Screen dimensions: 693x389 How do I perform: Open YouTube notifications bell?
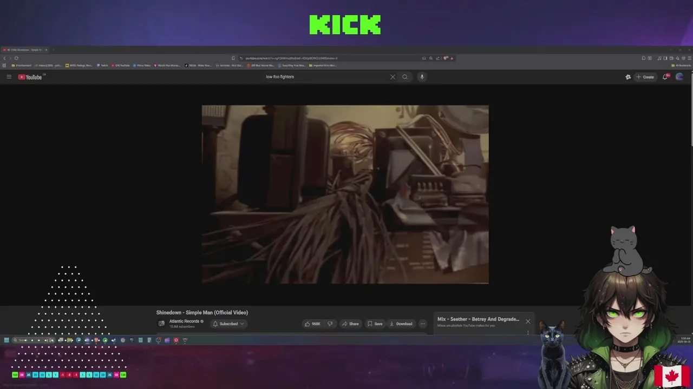point(665,77)
